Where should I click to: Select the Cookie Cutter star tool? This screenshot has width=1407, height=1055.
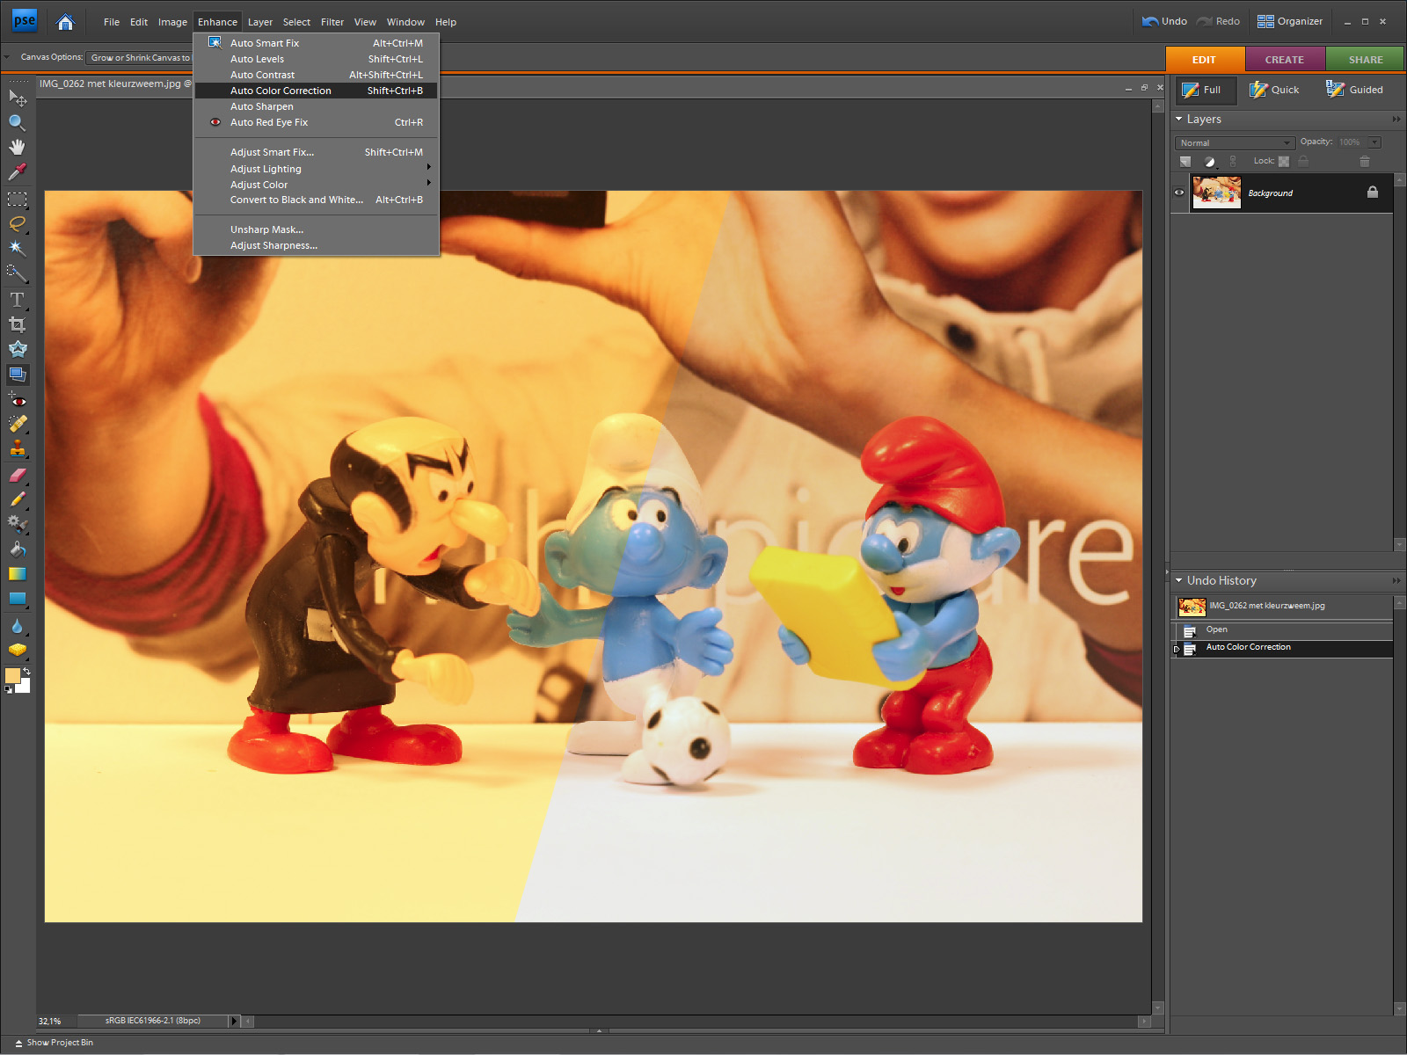tap(17, 349)
